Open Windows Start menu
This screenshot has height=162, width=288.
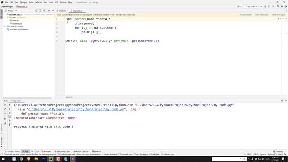click(x=4, y=159)
